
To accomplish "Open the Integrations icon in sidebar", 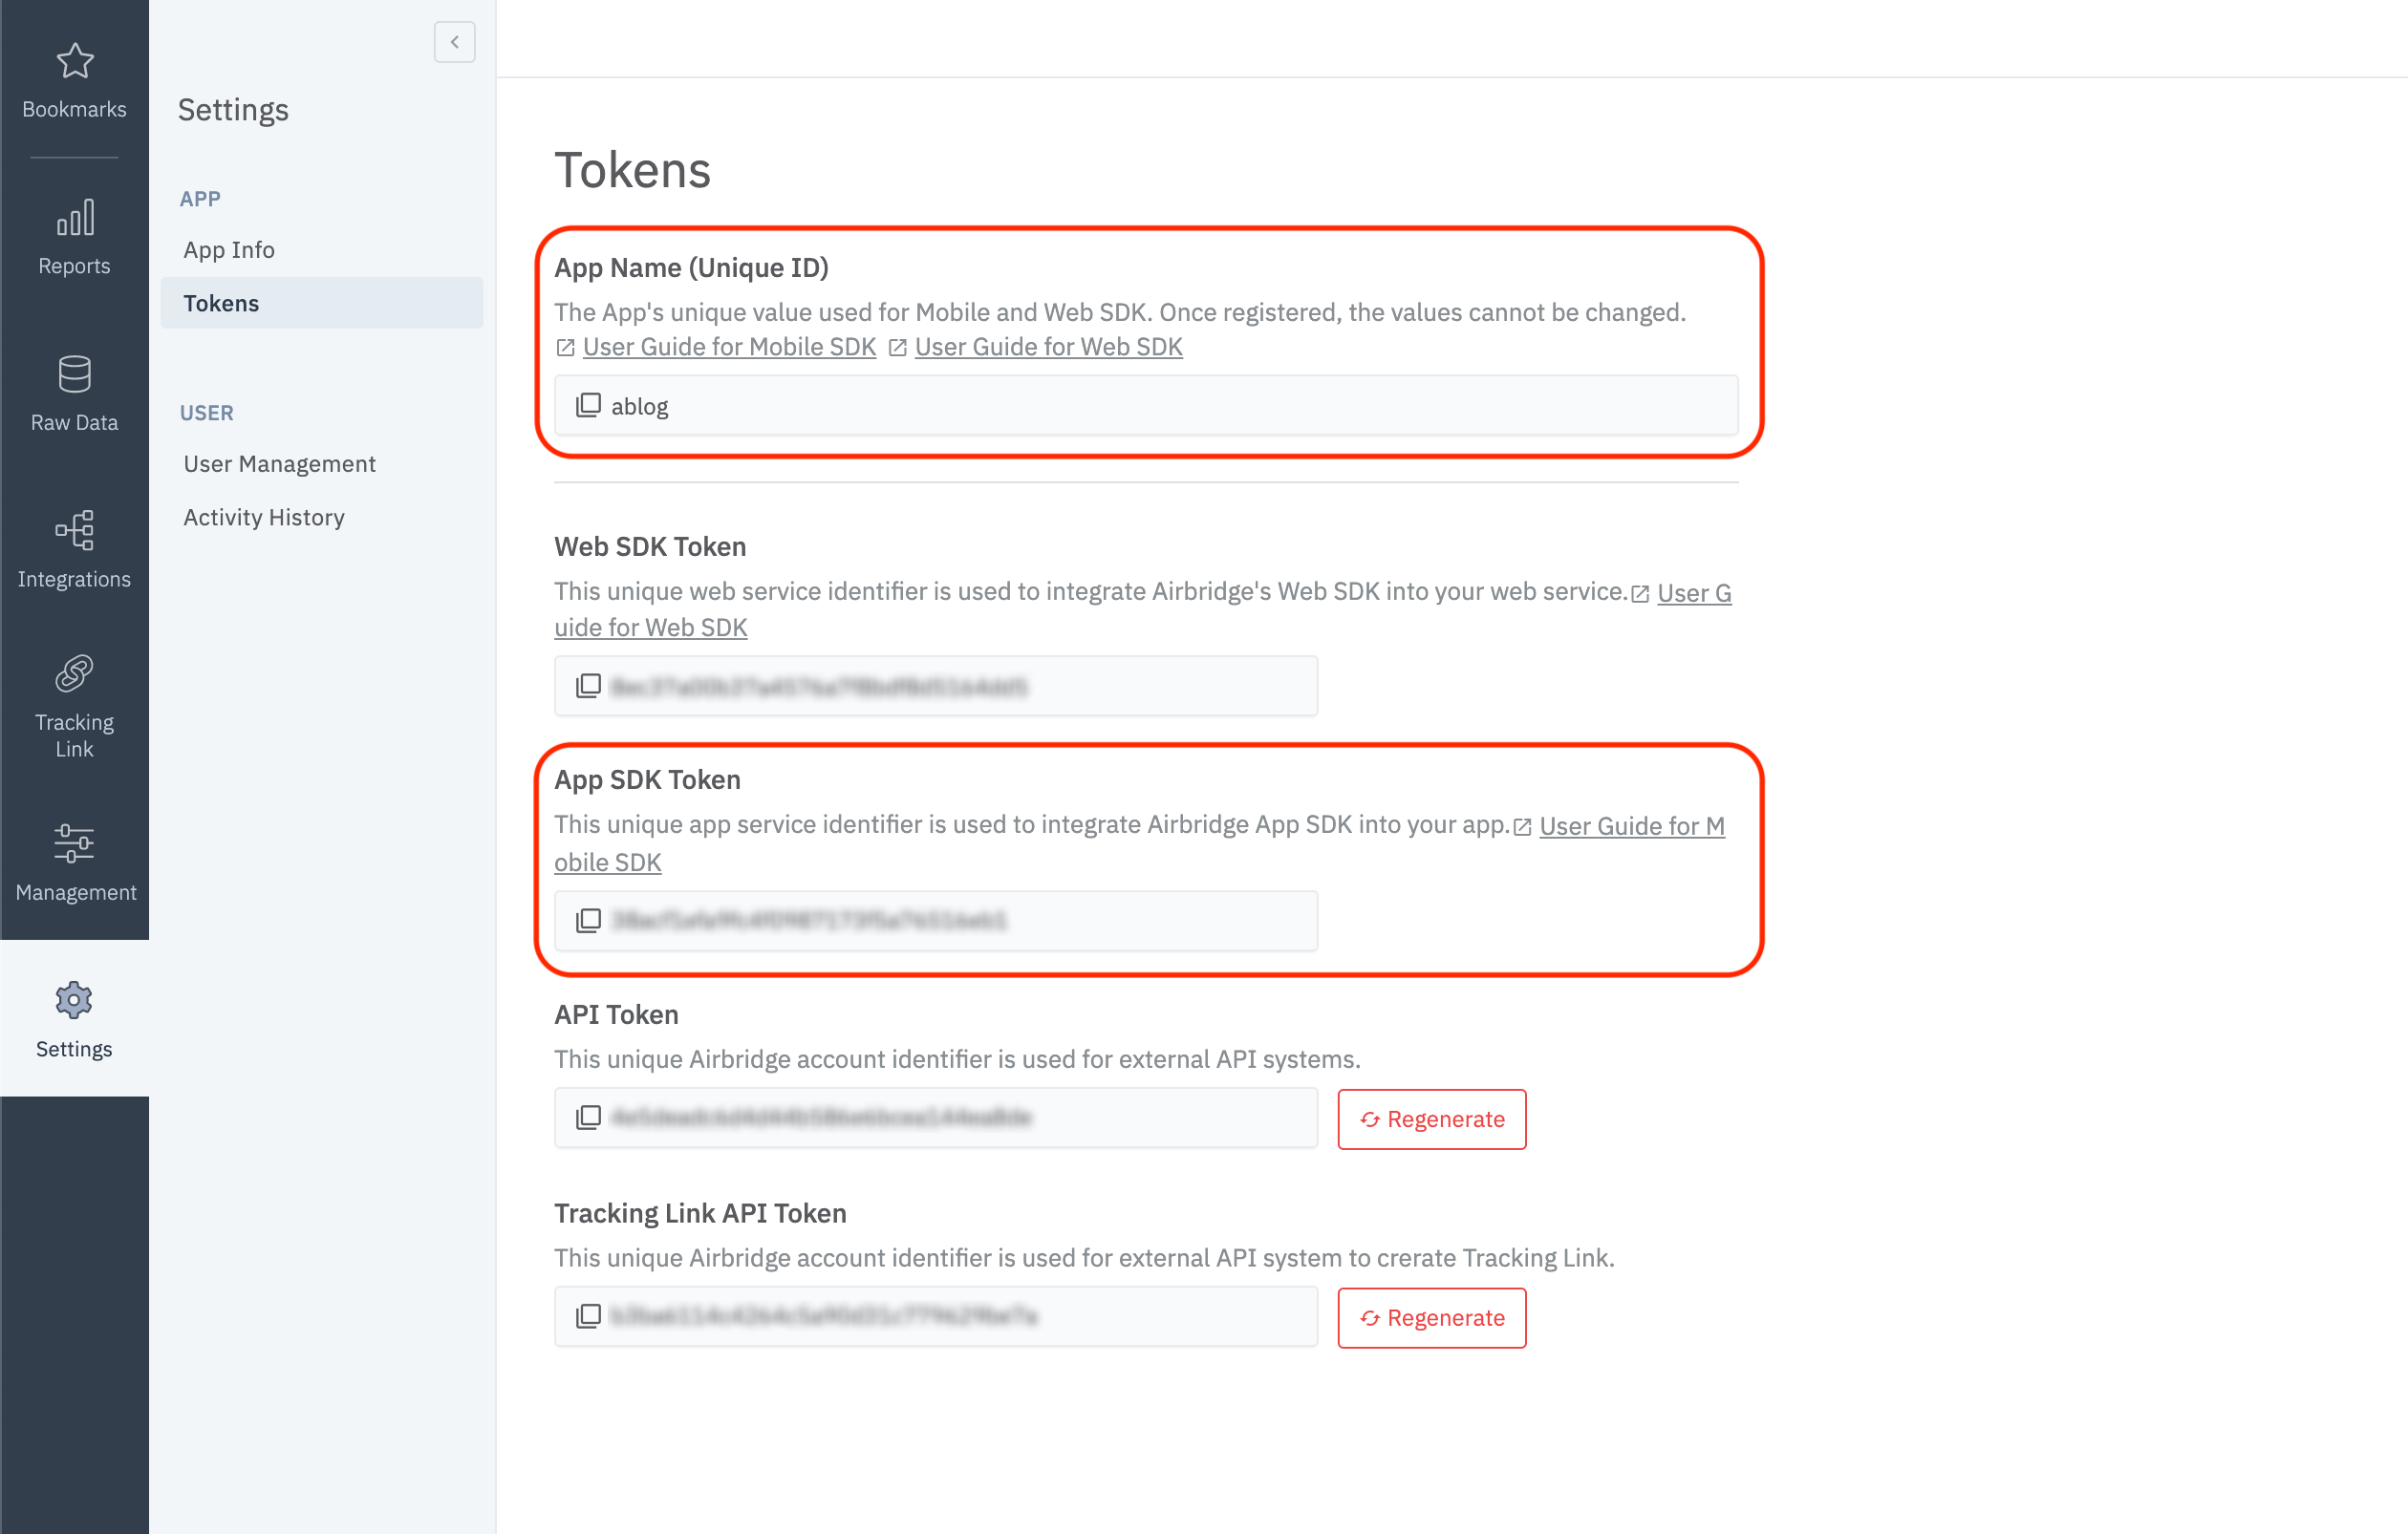I will (75, 530).
